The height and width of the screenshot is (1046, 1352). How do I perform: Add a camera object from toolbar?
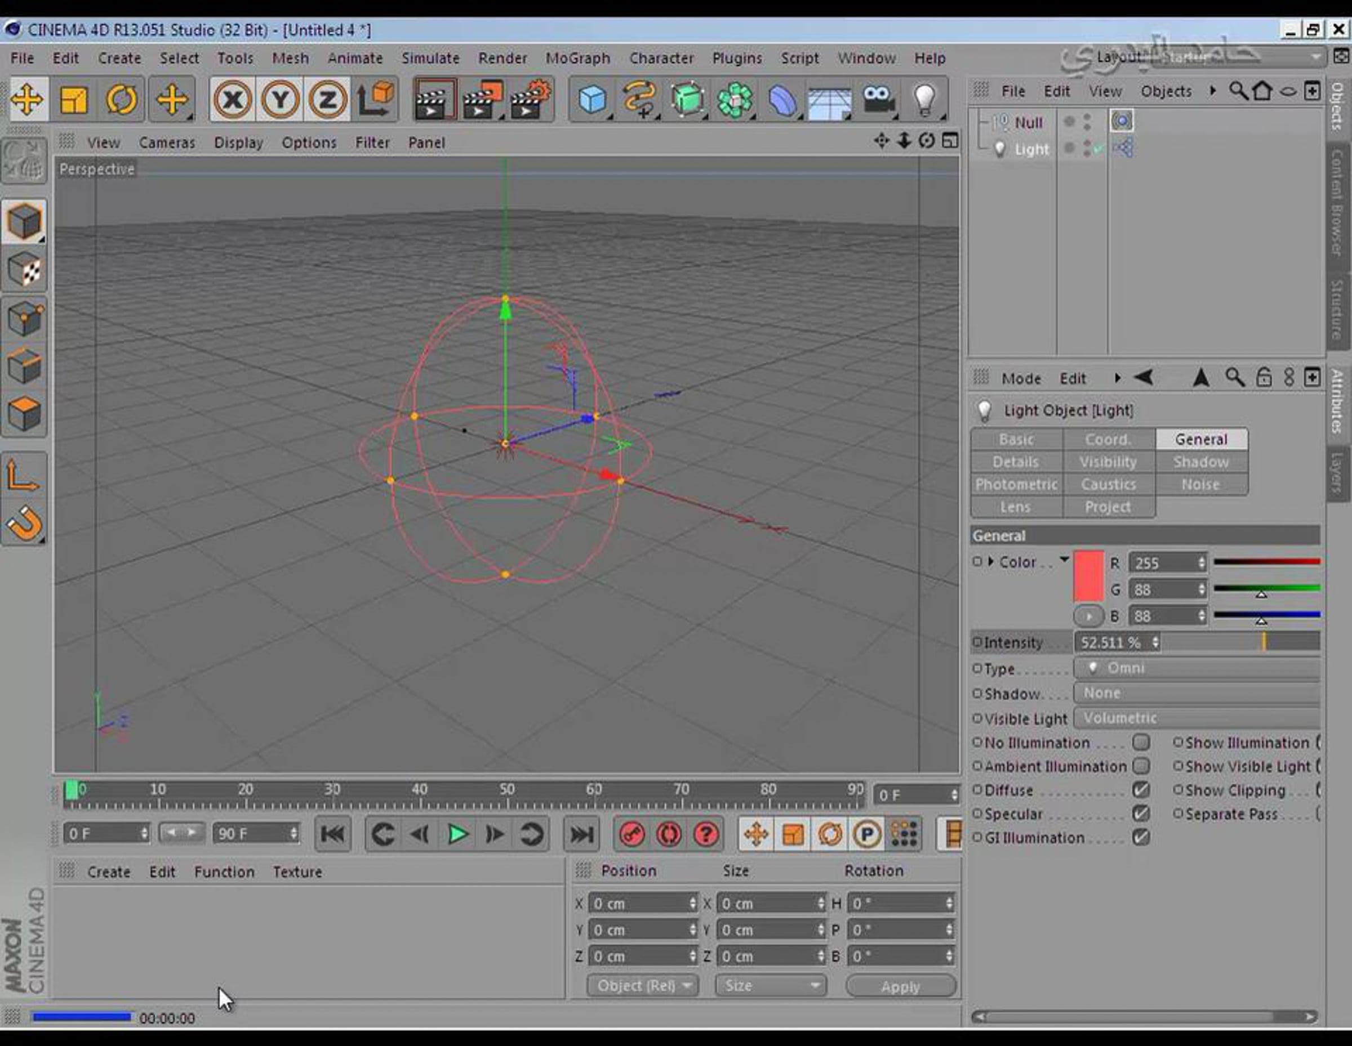click(878, 100)
